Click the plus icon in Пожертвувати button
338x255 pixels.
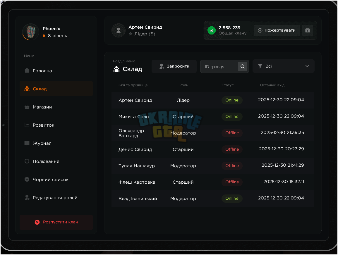tap(260, 30)
